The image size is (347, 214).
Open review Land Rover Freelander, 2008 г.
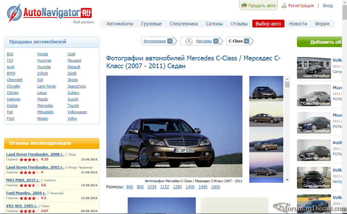tap(35, 154)
